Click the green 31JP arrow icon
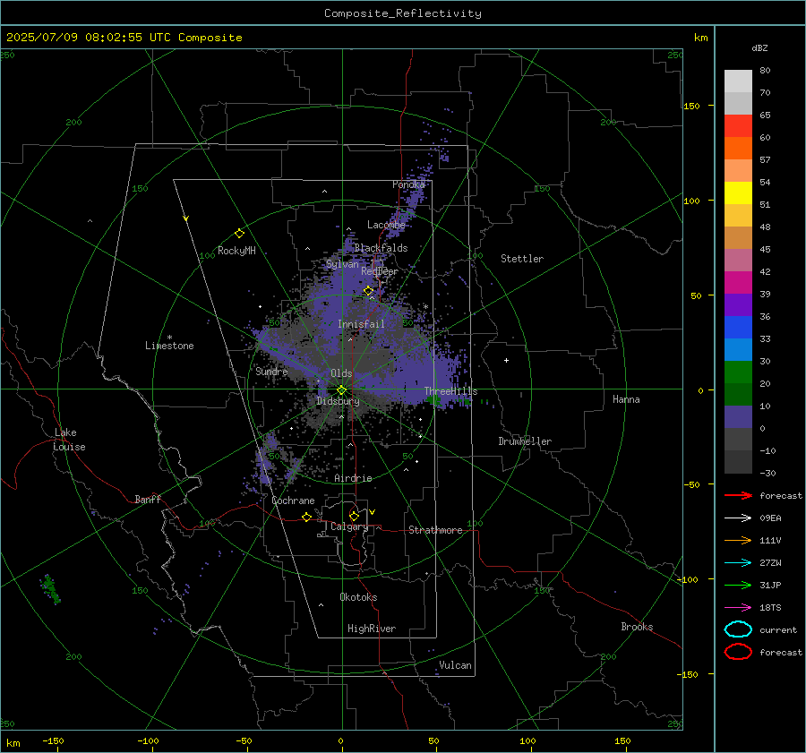This screenshot has width=806, height=753. [x=738, y=585]
